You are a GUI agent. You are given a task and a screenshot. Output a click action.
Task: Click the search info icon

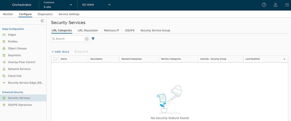pyautogui.click(x=87, y=39)
